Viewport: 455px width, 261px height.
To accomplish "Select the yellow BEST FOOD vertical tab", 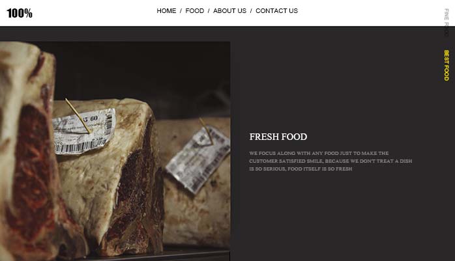I will (447, 65).
